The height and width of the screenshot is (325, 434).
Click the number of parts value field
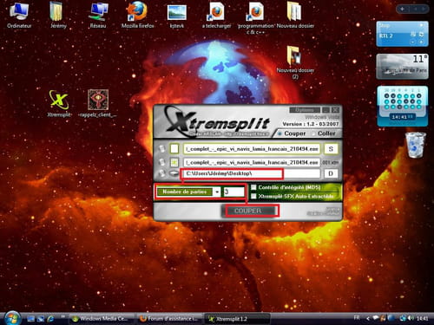234,192
